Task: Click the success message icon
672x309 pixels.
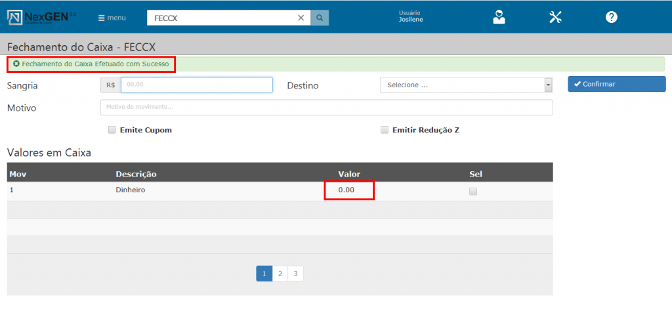Action: (x=16, y=64)
